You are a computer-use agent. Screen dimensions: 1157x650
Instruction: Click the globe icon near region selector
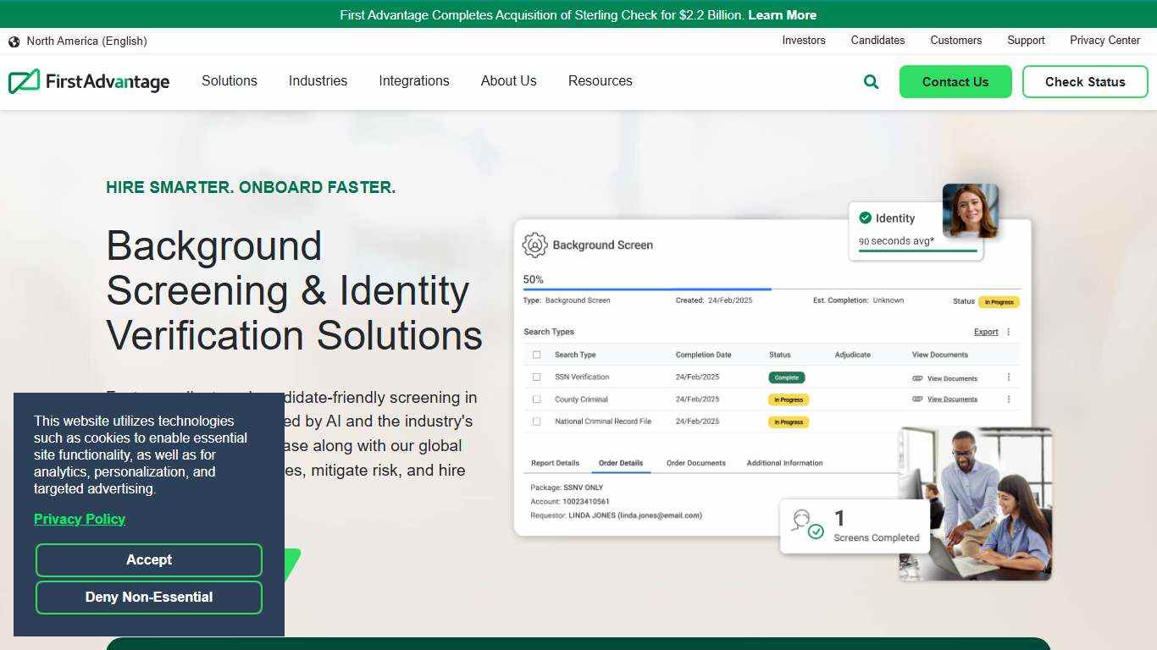(x=14, y=41)
